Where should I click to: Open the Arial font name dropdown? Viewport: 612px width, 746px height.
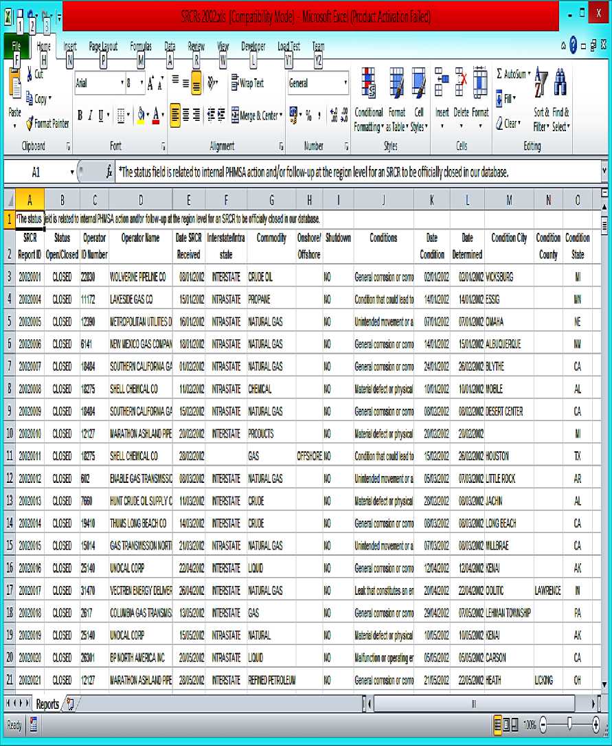pos(120,83)
